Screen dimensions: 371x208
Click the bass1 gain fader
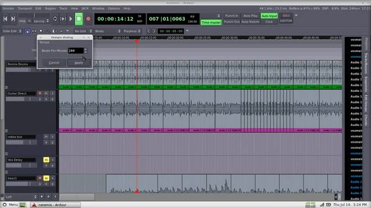point(21,184)
